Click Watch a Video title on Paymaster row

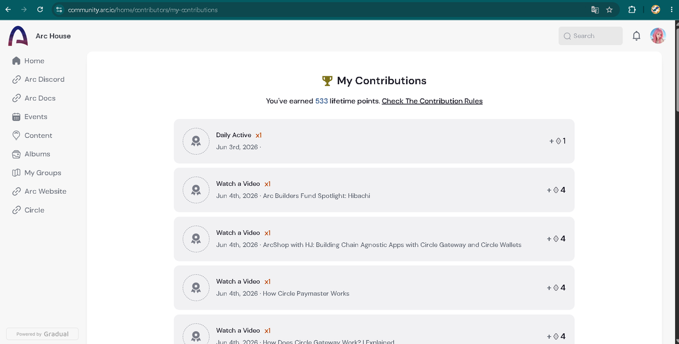(238, 281)
